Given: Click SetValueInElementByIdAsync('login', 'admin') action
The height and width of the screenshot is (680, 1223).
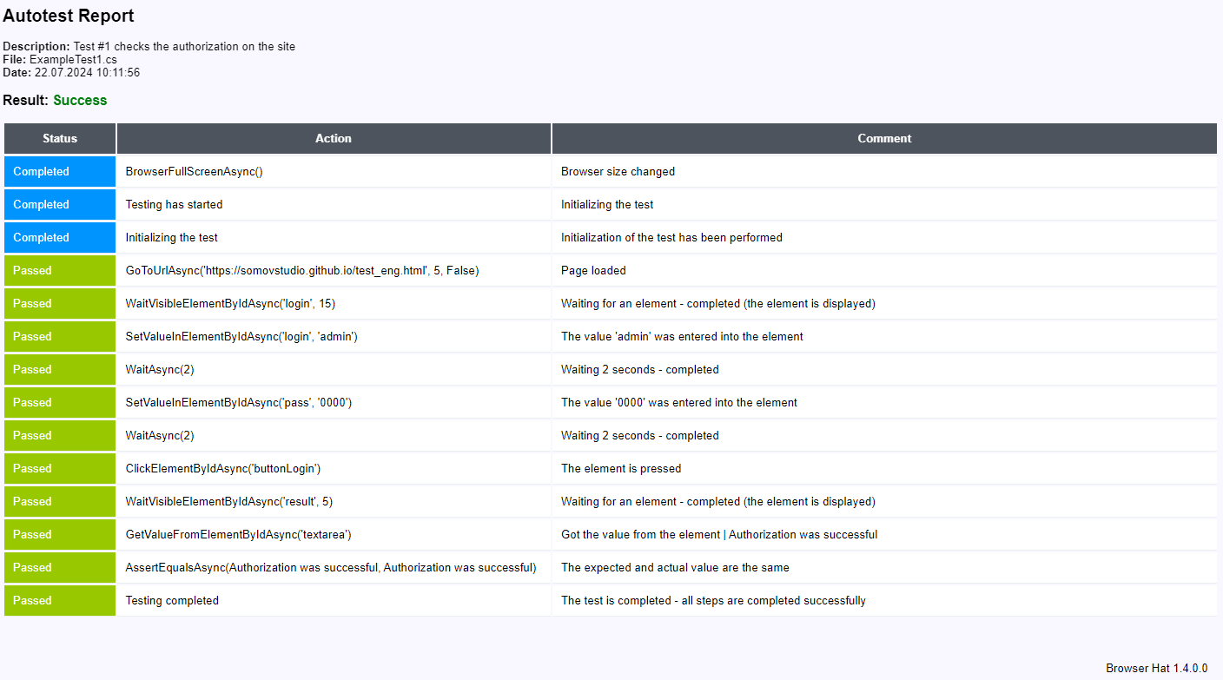Looking at the screenshot, I should [x=241, y=337].
